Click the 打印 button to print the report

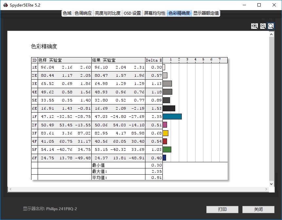(222, 209)
